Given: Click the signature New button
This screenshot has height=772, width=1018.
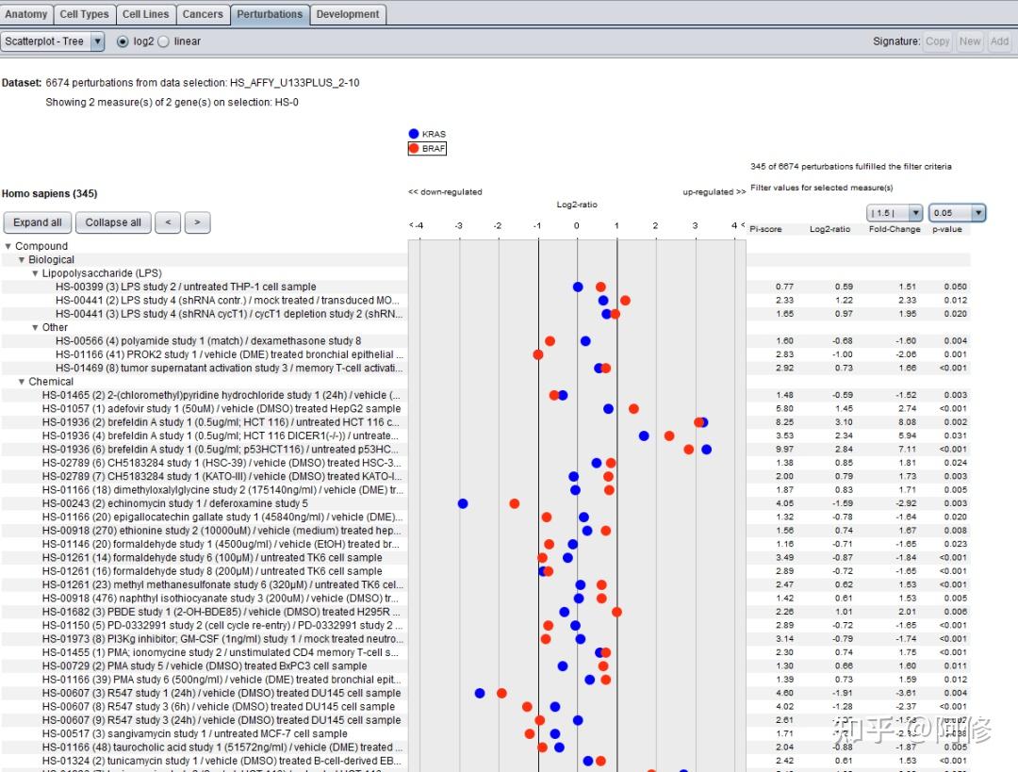Looking at the screenshot, I should 970,41.
